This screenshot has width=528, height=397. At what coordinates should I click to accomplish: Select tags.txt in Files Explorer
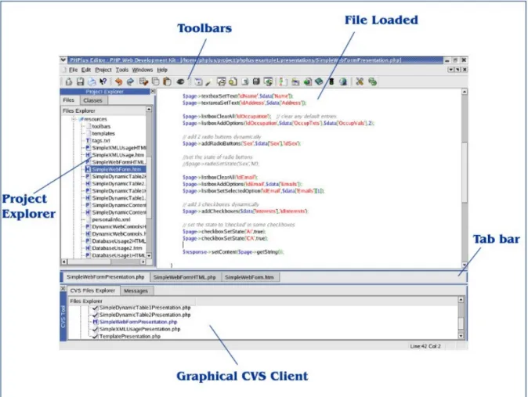point(101,141)
